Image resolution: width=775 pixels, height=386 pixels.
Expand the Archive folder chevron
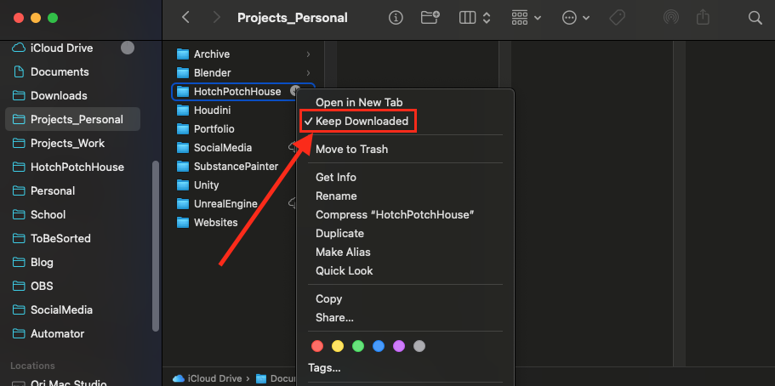point(308,54)
